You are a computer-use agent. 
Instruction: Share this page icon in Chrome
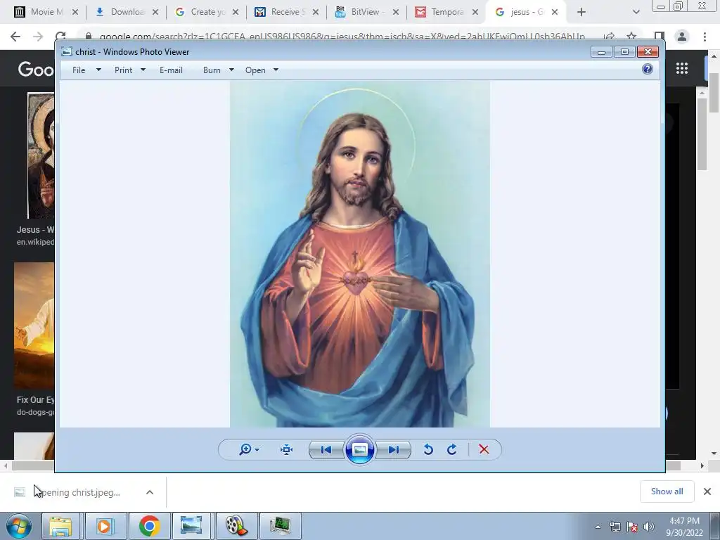(x=609, y=37)
